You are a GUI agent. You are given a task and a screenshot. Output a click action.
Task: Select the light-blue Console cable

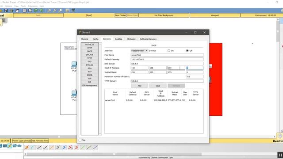click(33, 148)
